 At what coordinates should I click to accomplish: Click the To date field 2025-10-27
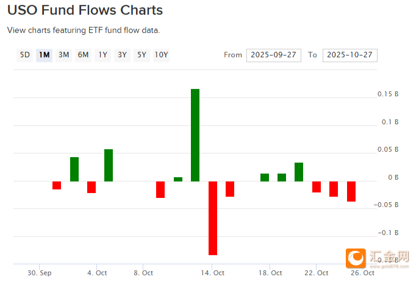coord(349,55)
